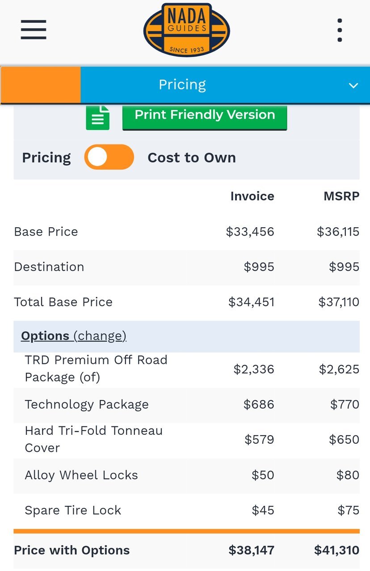Image resolution: width=370 pixels, height=571 pixels.
Task: Select the TRD Premium Off Road Package row
Action: coord(186,369)
